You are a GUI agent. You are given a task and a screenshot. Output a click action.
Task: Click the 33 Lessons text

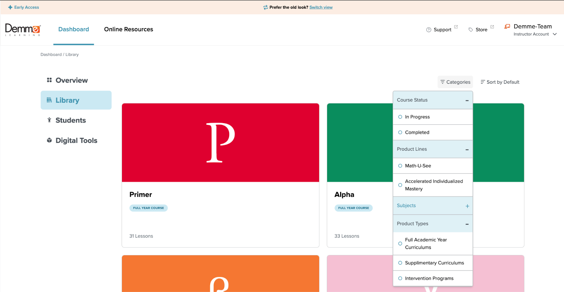pos(347,236)
